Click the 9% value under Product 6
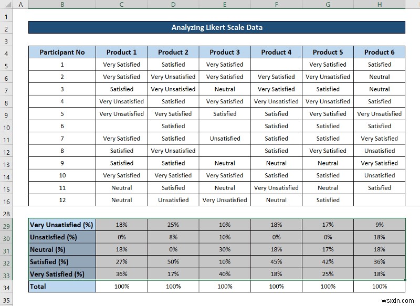 (x=380, y=224)
